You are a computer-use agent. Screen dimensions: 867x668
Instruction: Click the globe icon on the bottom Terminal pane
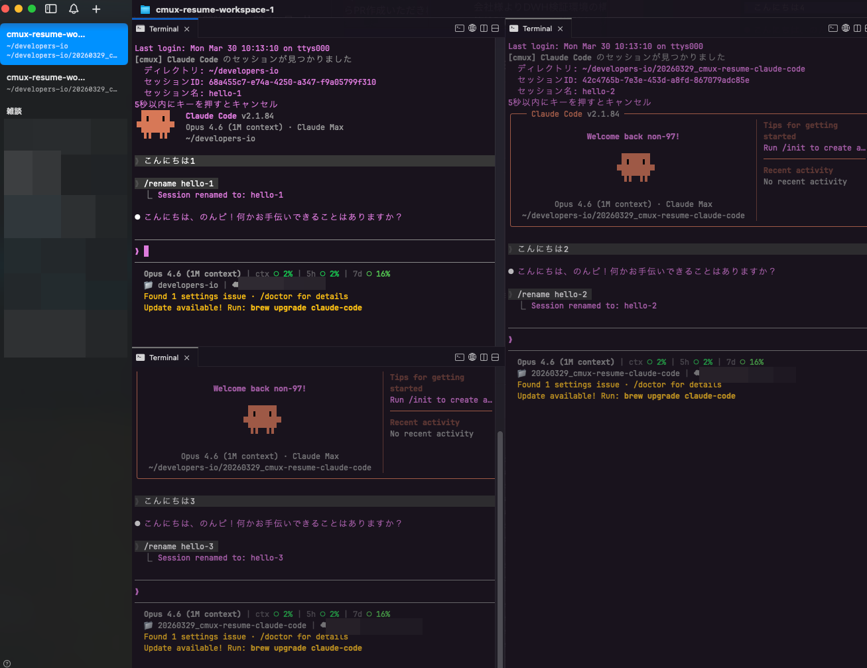pyautogui.click(x=472, y=357)
